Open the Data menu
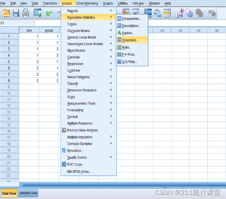Screen dimensions: 226x199 pos(35,3)
